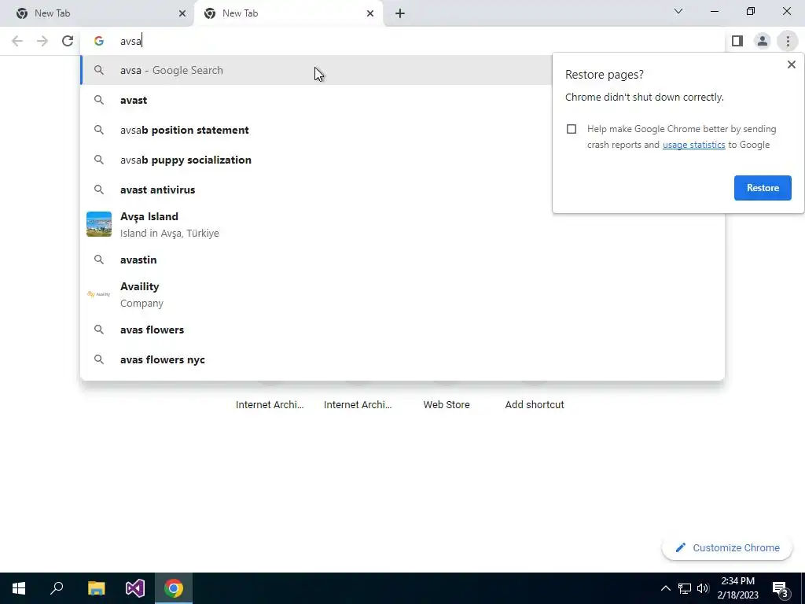Open the notification center icon

tap(781, 588)
